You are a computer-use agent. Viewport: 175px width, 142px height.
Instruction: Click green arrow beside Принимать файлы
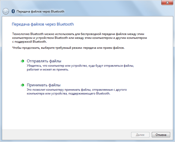point(22,85)
